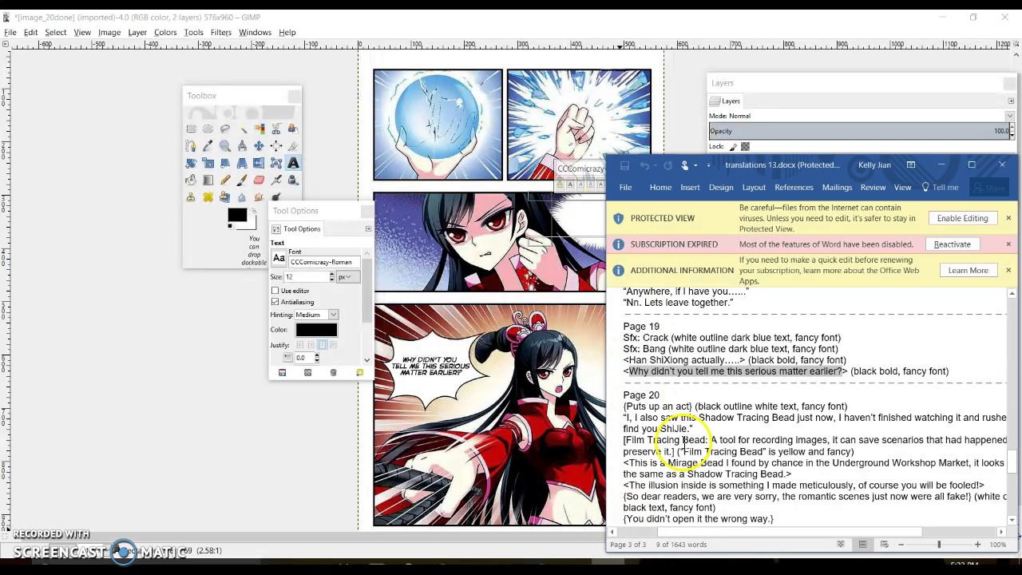
Task: Select the Zoom magnifier tool
Action: coord(225,145)
